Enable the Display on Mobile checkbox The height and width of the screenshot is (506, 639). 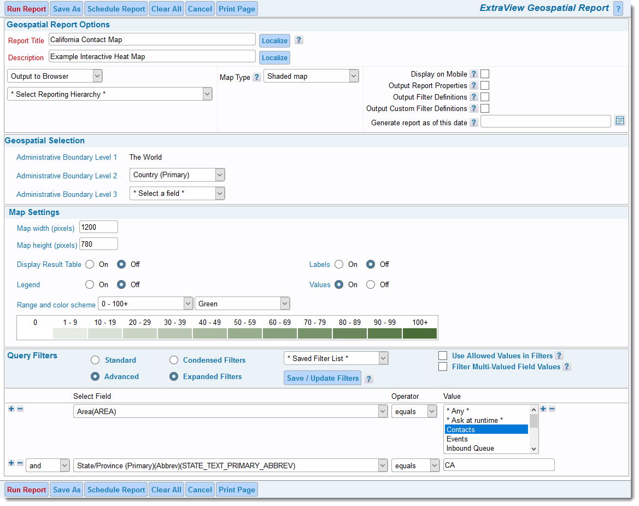click(x=485, y=74)
